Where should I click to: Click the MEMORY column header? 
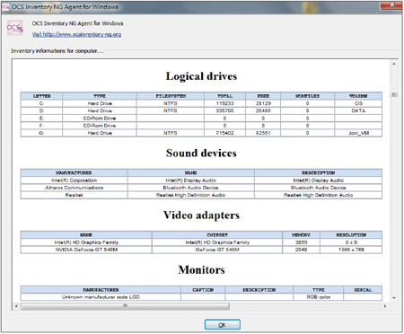[x=301, y=235]
